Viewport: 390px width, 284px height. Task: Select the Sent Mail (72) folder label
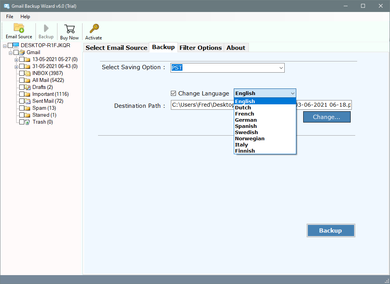coord(48,101)
